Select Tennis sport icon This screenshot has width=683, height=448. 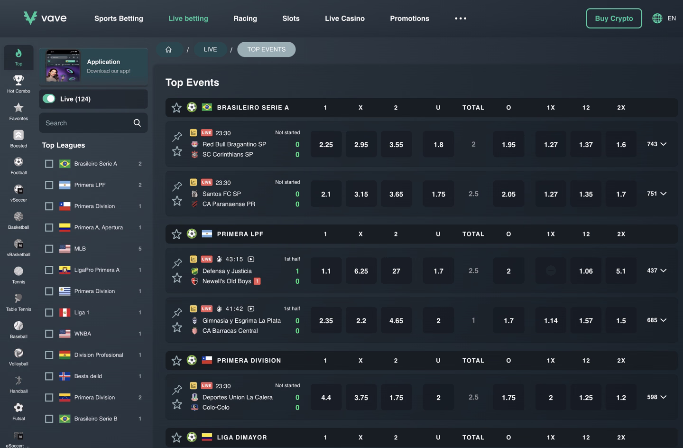18,271
